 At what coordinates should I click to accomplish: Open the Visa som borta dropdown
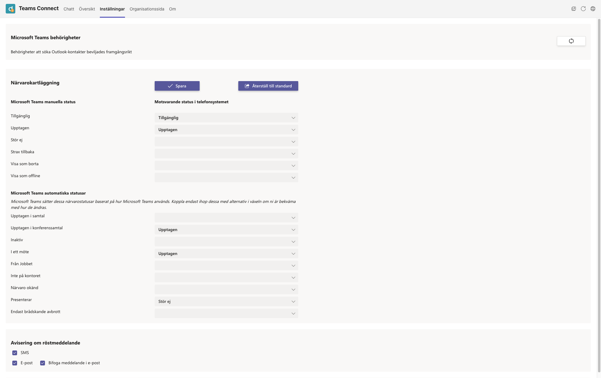tap(226, 166)
